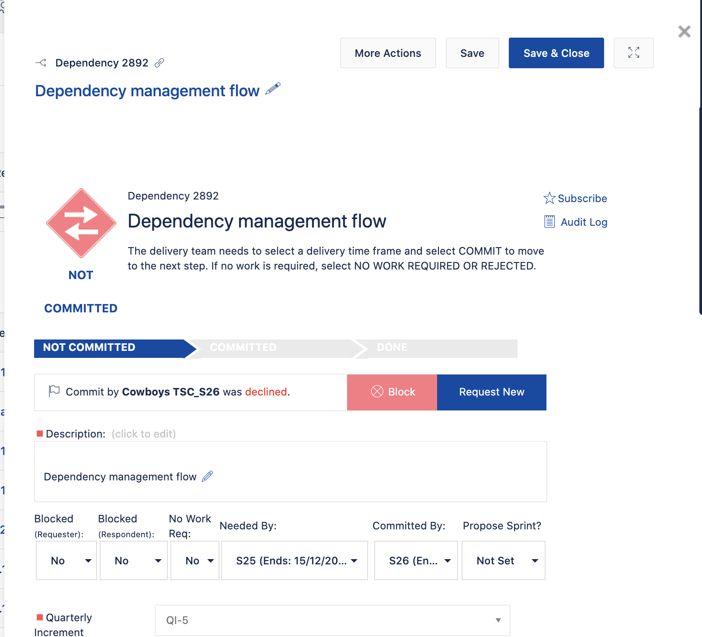Click the Description field label
The image size is (702, 637).
[x=76, y=434]
